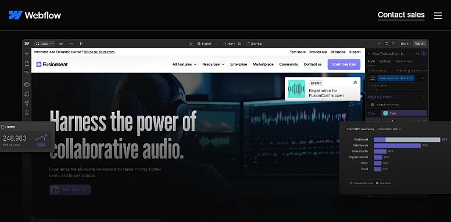Screen dimensions: 451x222
Task: Click the sparkline chart in the Home card
Action: coord(41,138)
